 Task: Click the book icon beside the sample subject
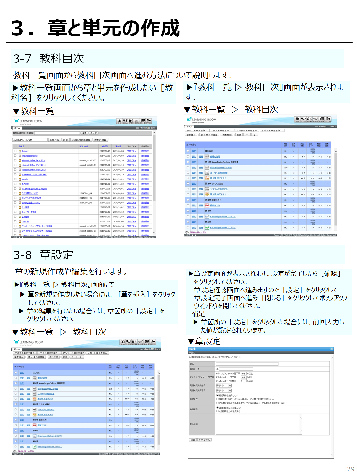(20, 179)
